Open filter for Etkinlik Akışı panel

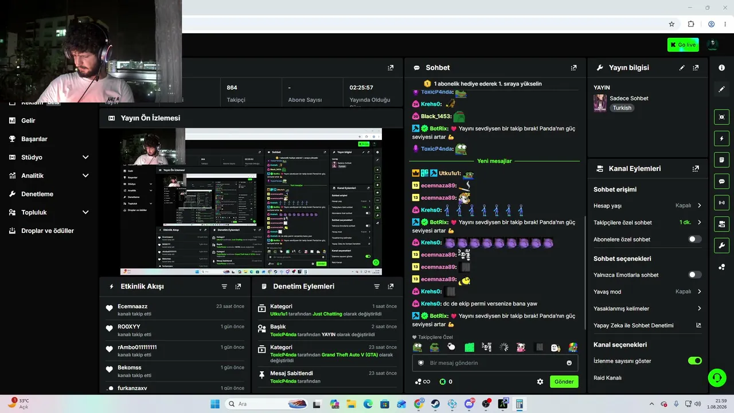coord(224,286)
